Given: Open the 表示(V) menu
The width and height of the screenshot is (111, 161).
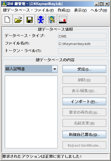Looking at the screenshot, I should (80, 10).
